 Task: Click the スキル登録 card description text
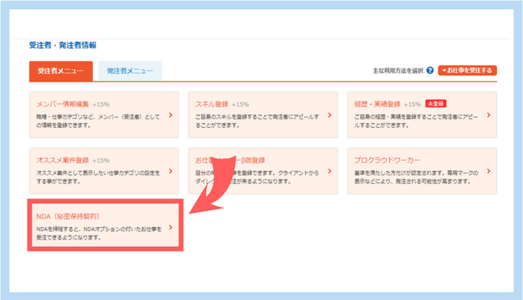(257, 121)
